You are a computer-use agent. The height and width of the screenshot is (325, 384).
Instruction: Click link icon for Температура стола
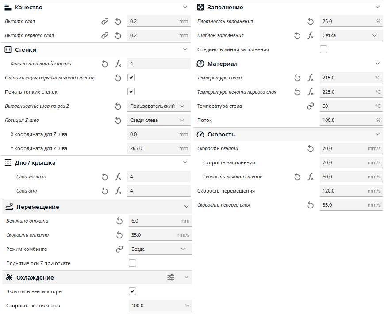[x=311, y=106]
